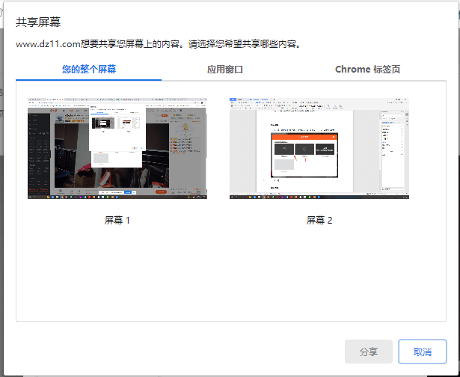Click the taskbar strip in 屏幕 2 preview

(x=319, y=197)
